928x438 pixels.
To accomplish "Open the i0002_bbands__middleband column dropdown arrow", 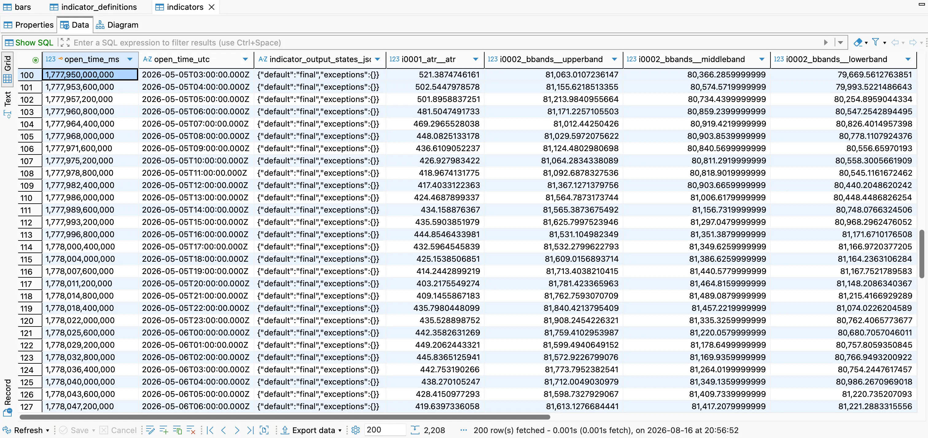I will coord(762,59).
